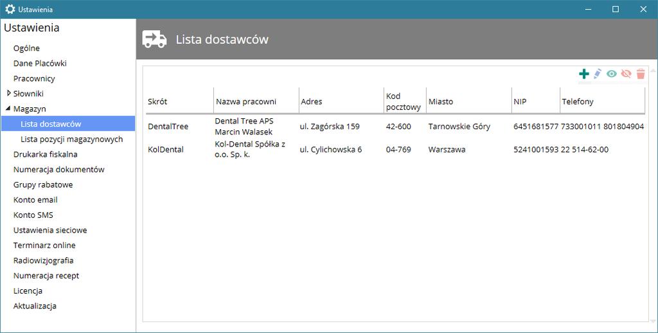Select the KolDental supplier cell

click(x=166, y=149)
